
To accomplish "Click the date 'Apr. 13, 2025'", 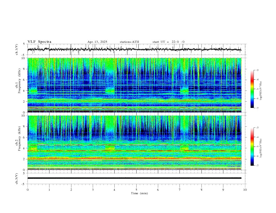I will (97, 42).
